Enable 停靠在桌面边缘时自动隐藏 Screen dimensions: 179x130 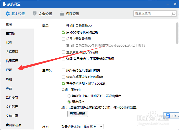click(63, 77)
